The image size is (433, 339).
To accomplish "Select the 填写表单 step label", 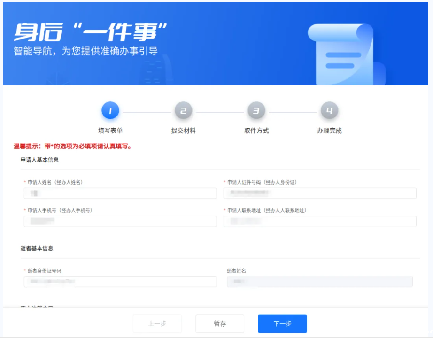I will [x=110, y=131].
